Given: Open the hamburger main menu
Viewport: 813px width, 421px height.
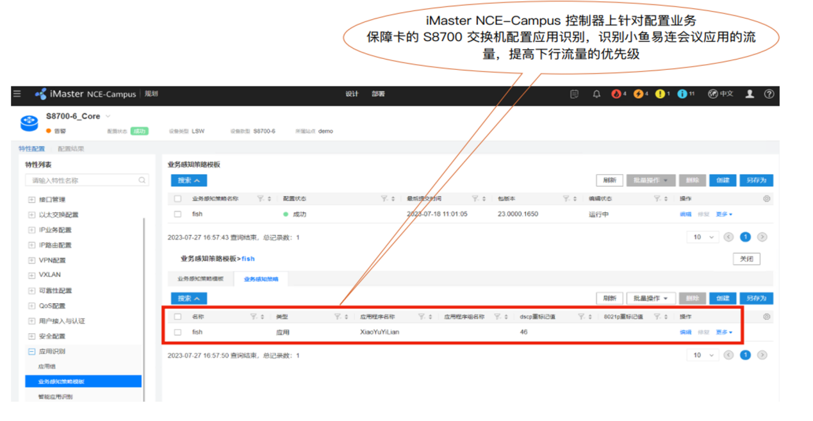Looking at the screenshot, I should coord(17,94).
